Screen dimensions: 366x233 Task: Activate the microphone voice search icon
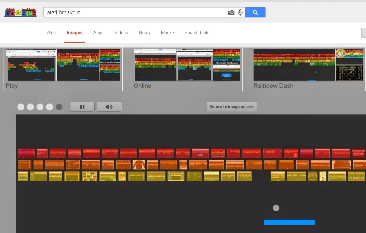240,13
